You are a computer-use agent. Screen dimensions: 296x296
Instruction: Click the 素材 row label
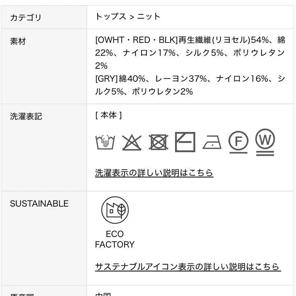(x=18, y=41)
